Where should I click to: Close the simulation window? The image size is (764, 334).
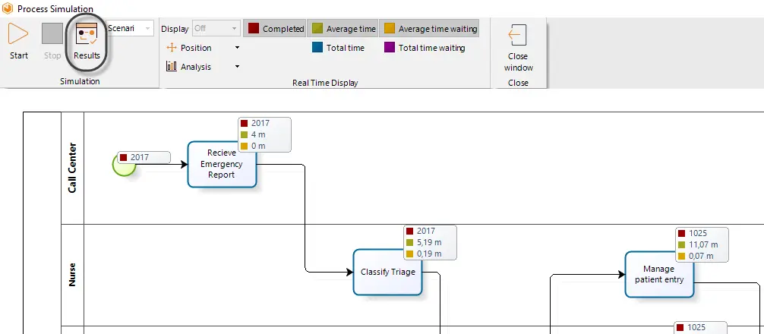(519, 48)
